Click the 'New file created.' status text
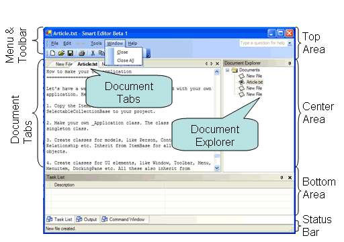344x242 pixels. [60, 229]
